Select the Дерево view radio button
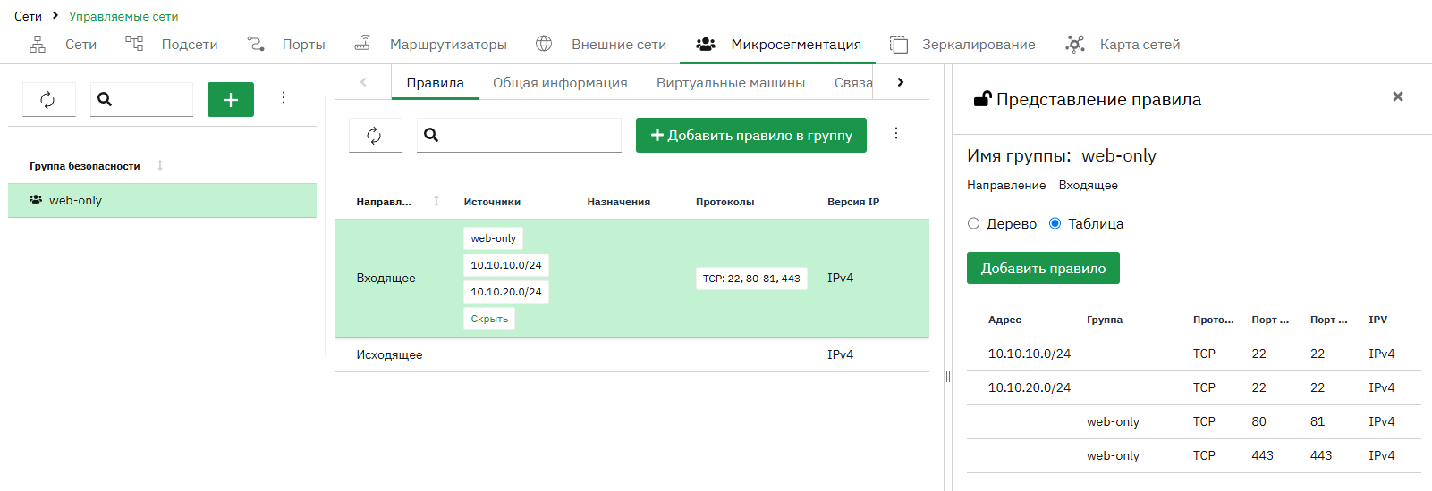The width and height of the screenshot is (1432, 491). [x=974, y=223]
